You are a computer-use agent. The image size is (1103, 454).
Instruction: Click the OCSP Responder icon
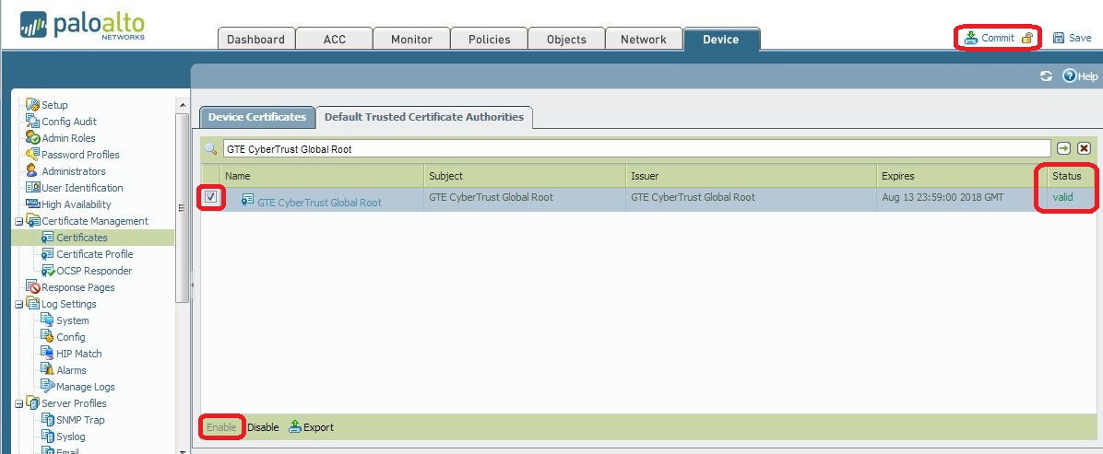(47, 271)
